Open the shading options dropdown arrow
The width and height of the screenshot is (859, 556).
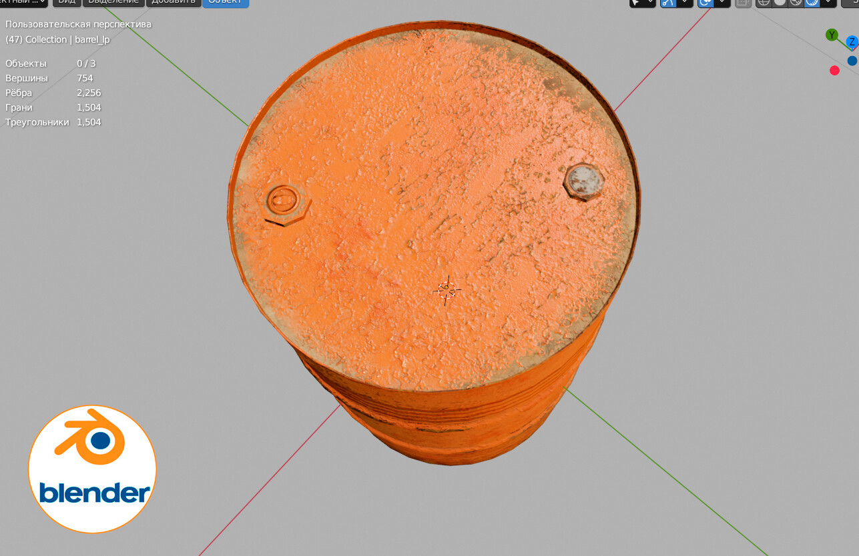pyautogui.click(x=828, y=3)
